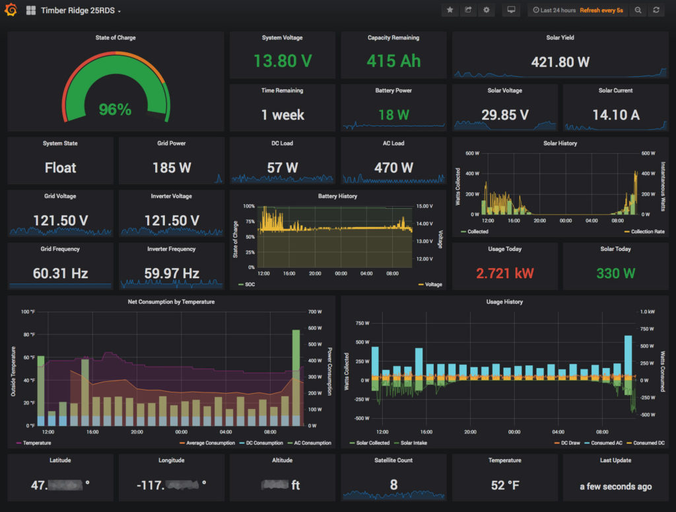Viewport: 676px width, 512px height.
Task: Open the Grafana home logo
Action: click(9, 10)
